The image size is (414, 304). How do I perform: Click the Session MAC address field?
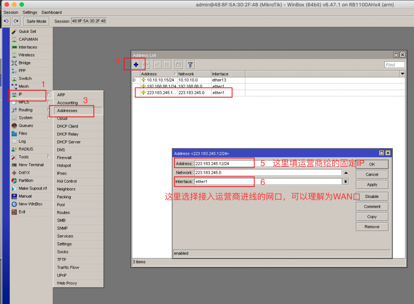[89, 21]
